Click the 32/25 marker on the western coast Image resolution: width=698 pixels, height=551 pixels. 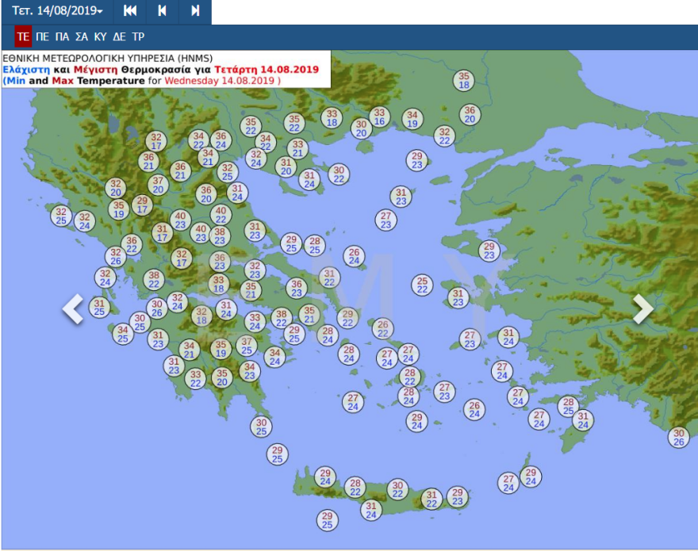point(61,216)
